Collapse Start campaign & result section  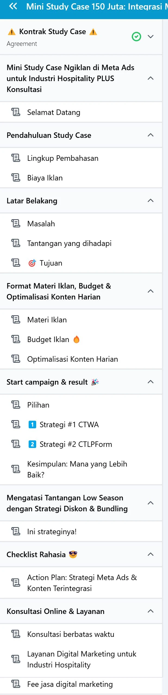click(151, 382)
